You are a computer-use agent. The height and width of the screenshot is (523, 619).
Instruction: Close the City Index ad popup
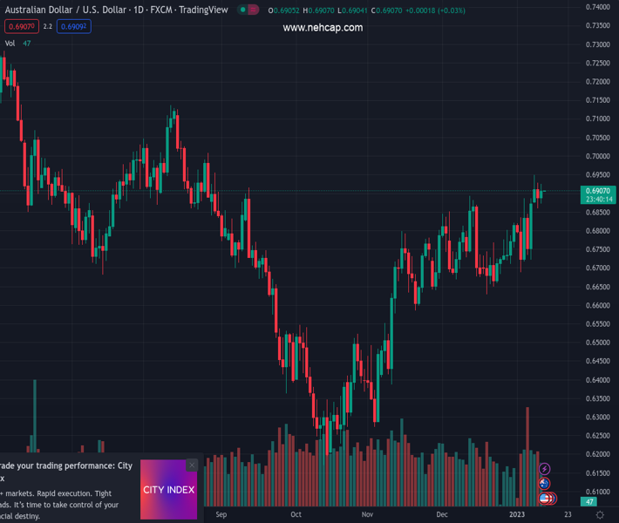point(192,465)
